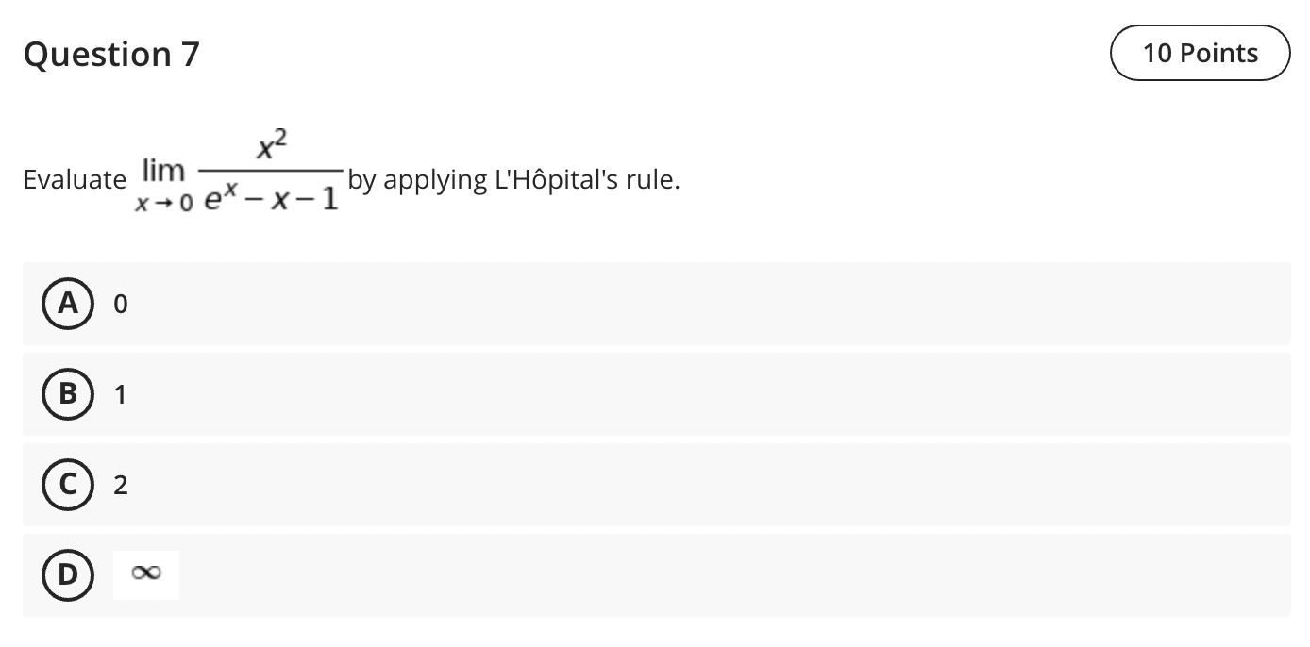Click the question prompt text about L'Hôpital's rule
1310x647 pixels.
(x=512, y=179)
